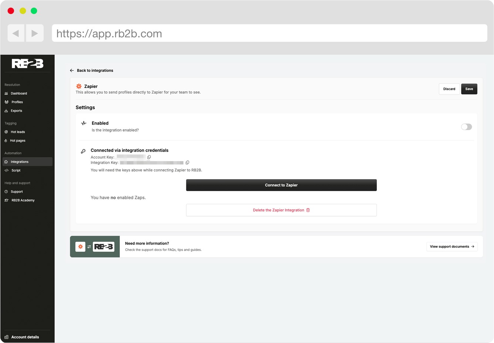
Task: Click the Support circle icon in the sidebar
Action: (x=6, y=192)
